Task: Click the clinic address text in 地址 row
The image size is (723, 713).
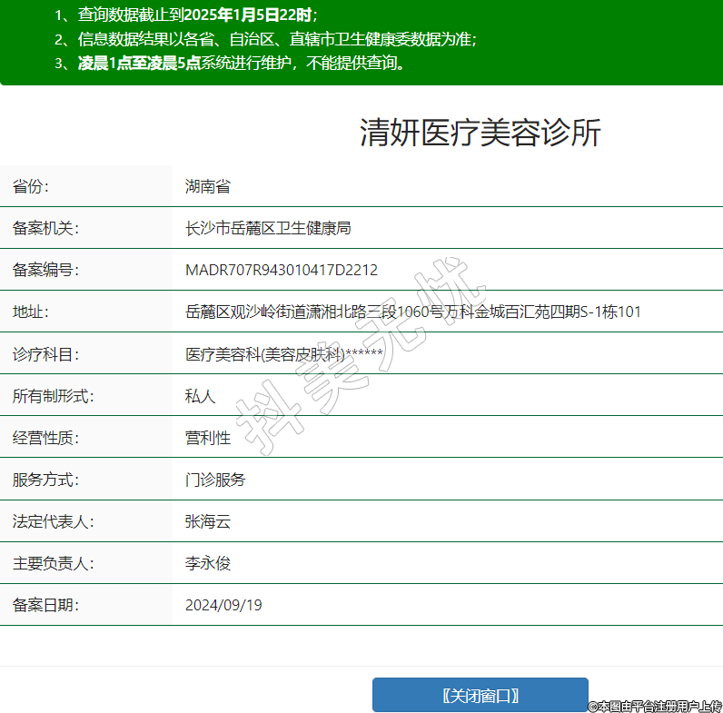Action: click(412, 312)
